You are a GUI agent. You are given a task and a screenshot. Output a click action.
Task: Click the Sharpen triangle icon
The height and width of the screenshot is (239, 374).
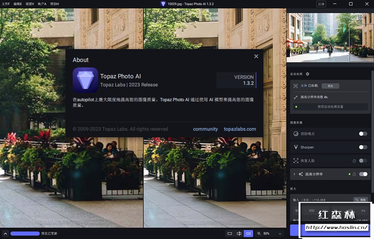pyautogui.click(x=296, y=147)
